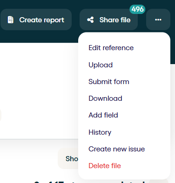Click the white panel area left of menu
The height and width of the screenshot is (183, 175).
click(39, 91)
